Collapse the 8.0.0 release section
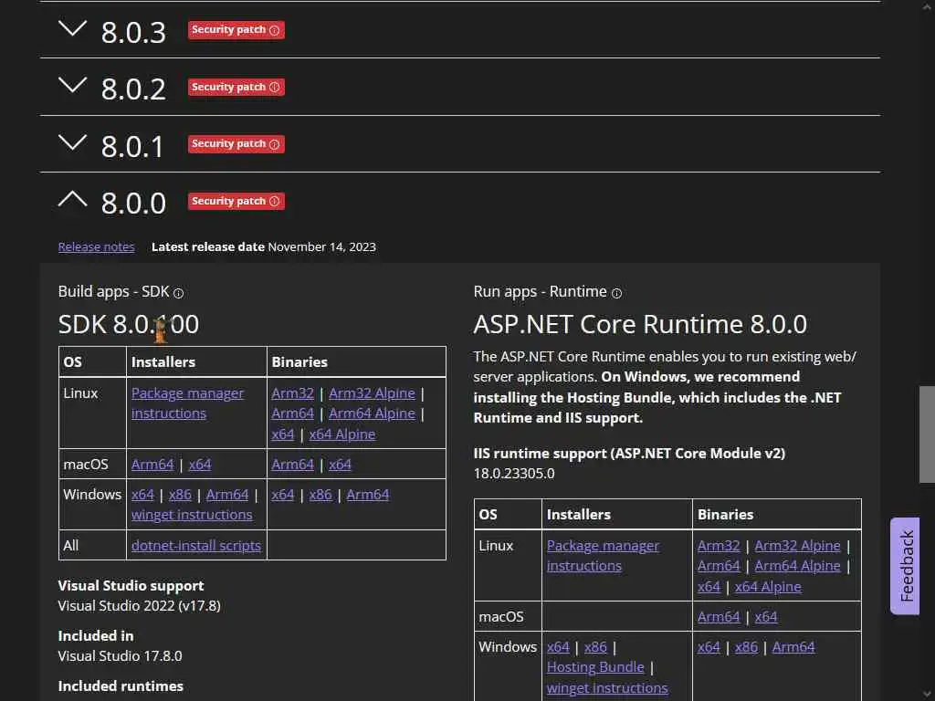The width and height of the screenshot is (935, 701). tap(73, 199)
